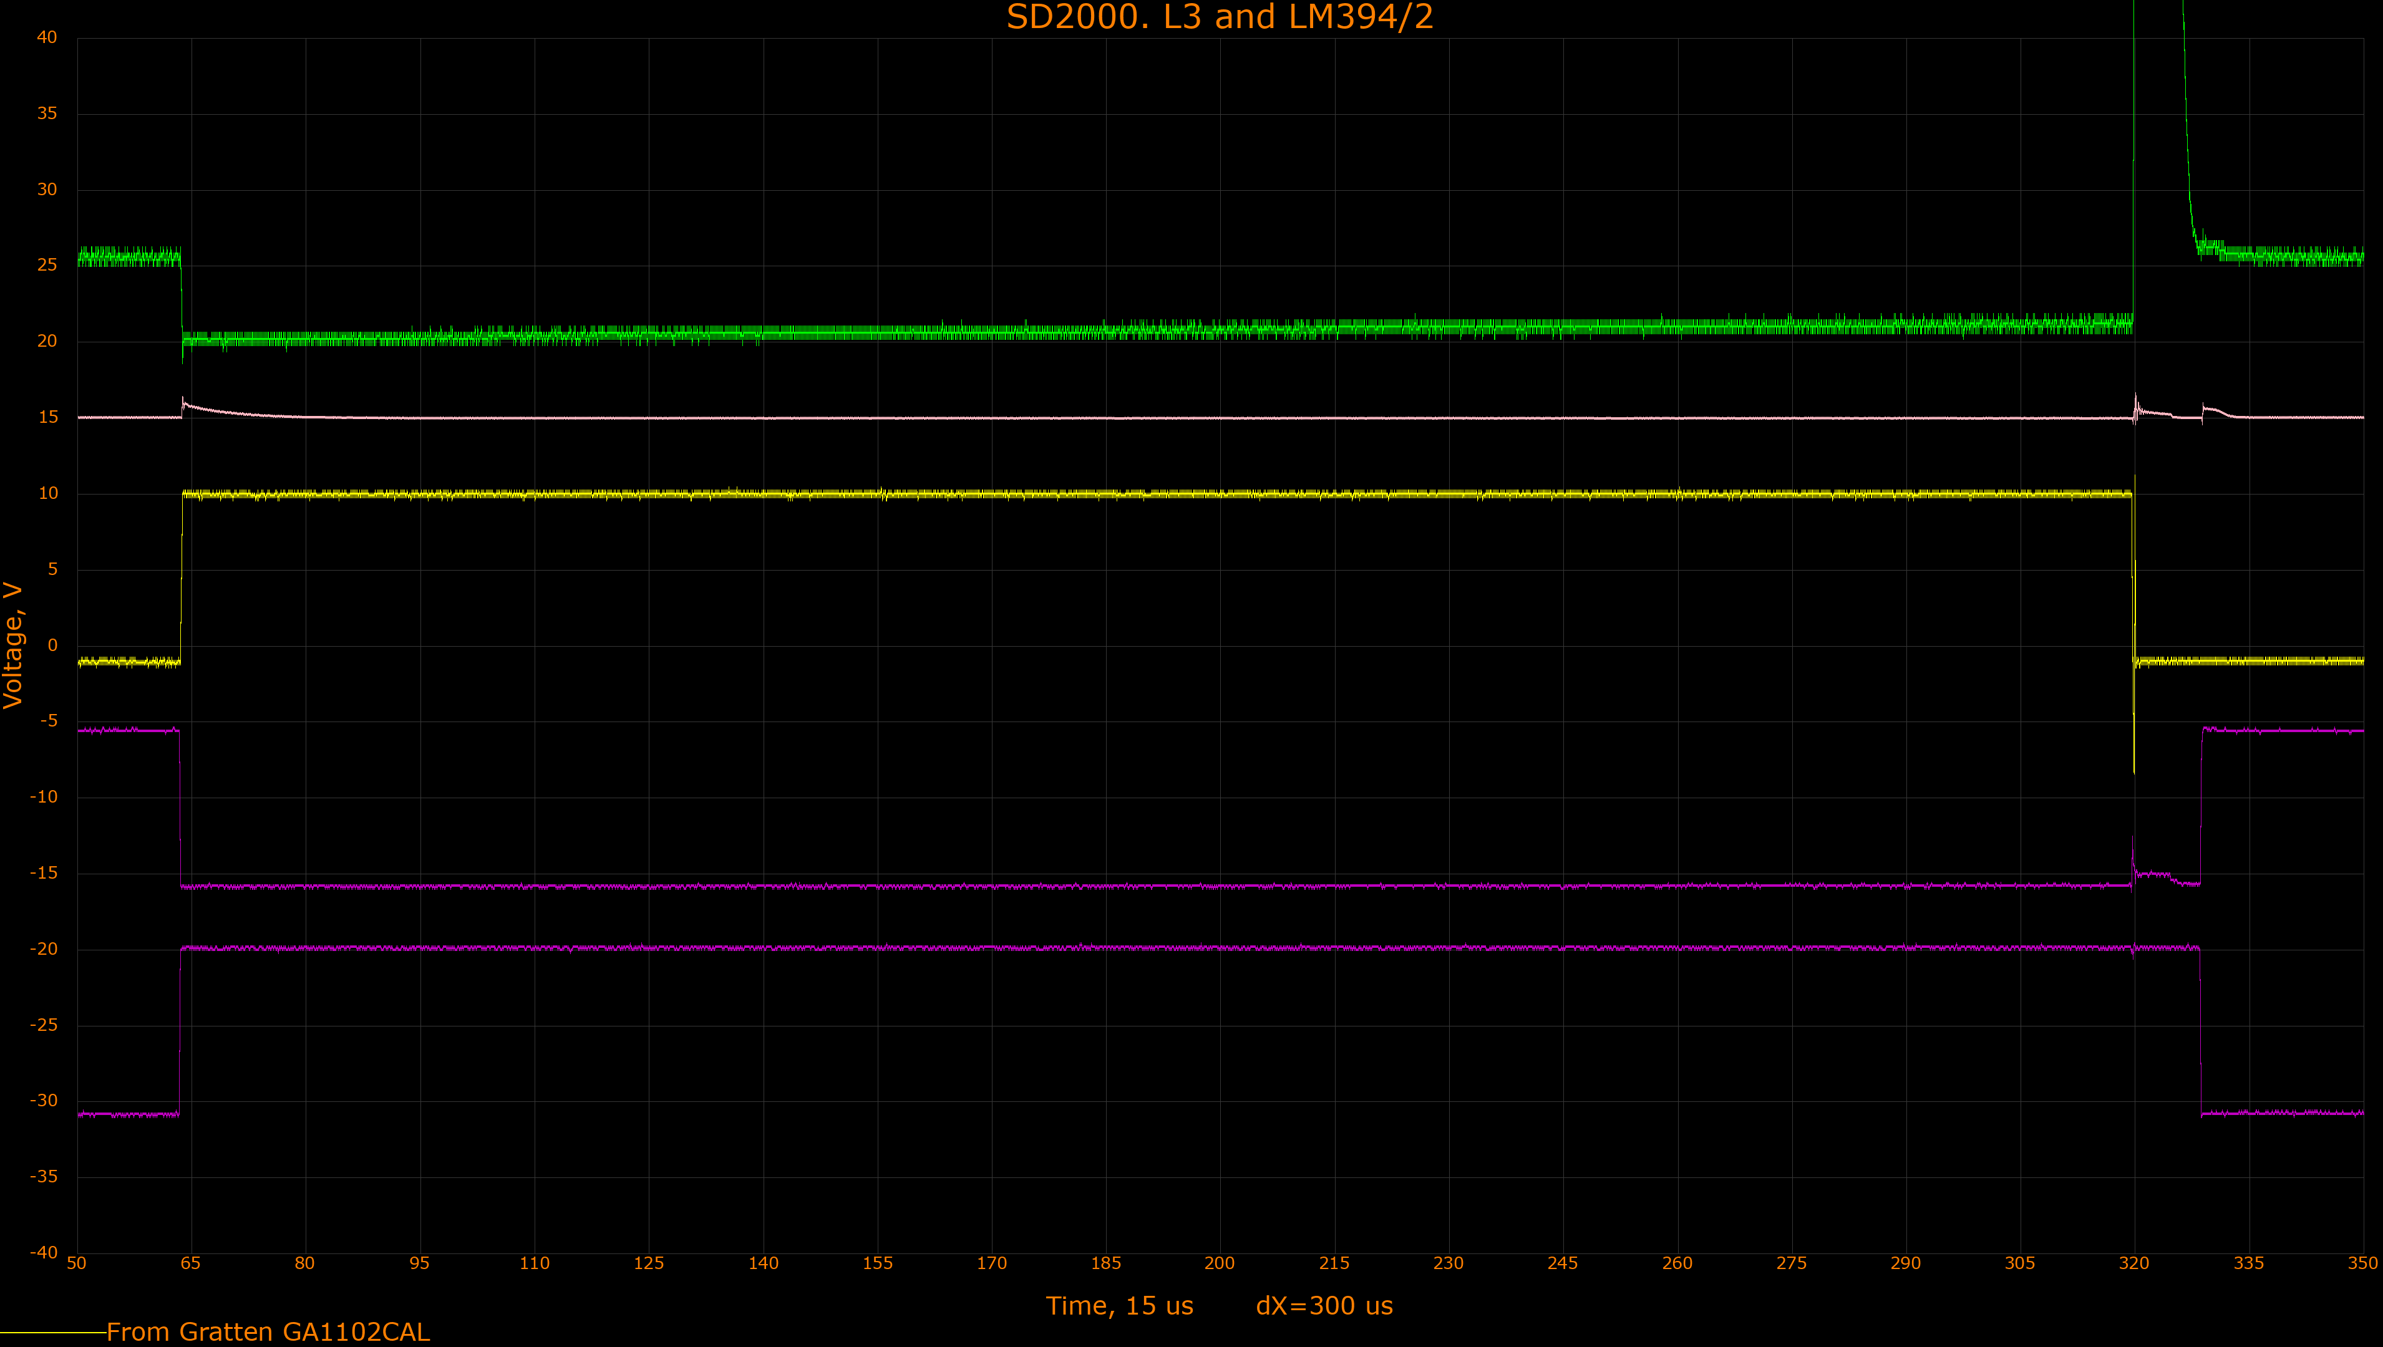Click the Time, 15 us axis label
This screenshot has height=1347, width=2383.
coord(1119,1305)
